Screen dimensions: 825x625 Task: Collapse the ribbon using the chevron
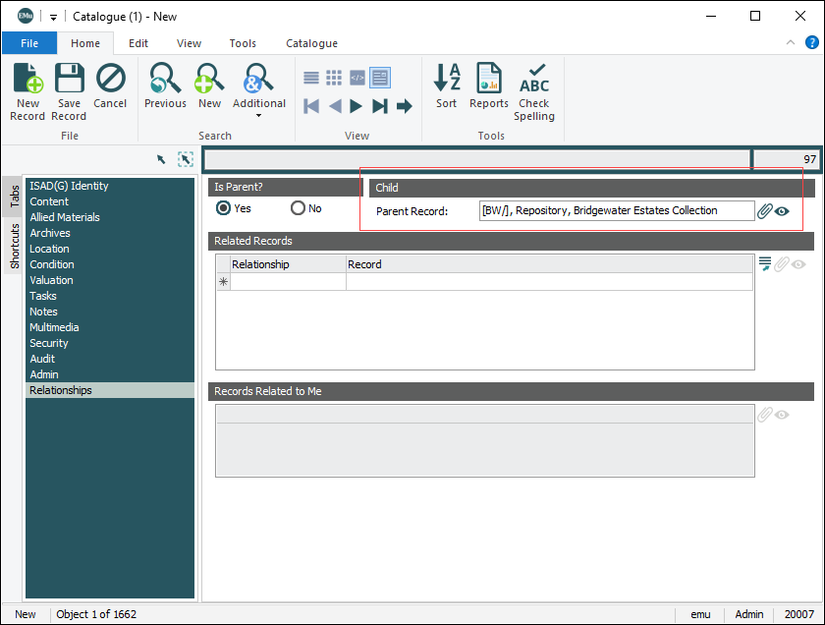tap(791, 42)
